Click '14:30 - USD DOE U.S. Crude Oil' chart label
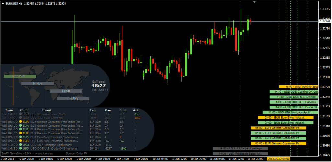The image size is (332, 162). pyautogui.click(x=294, y=107)
